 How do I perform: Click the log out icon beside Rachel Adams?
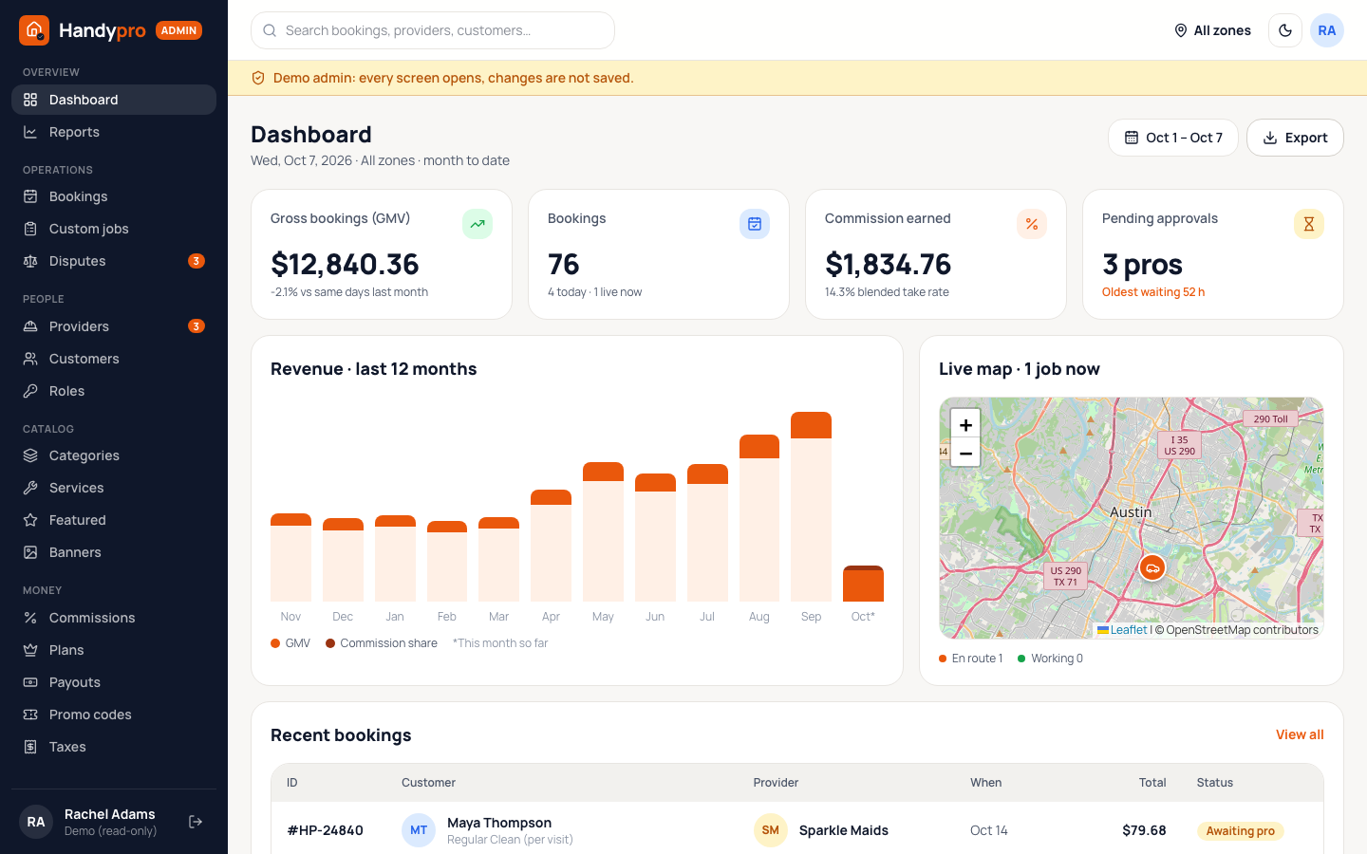click(x=196, y=822)
